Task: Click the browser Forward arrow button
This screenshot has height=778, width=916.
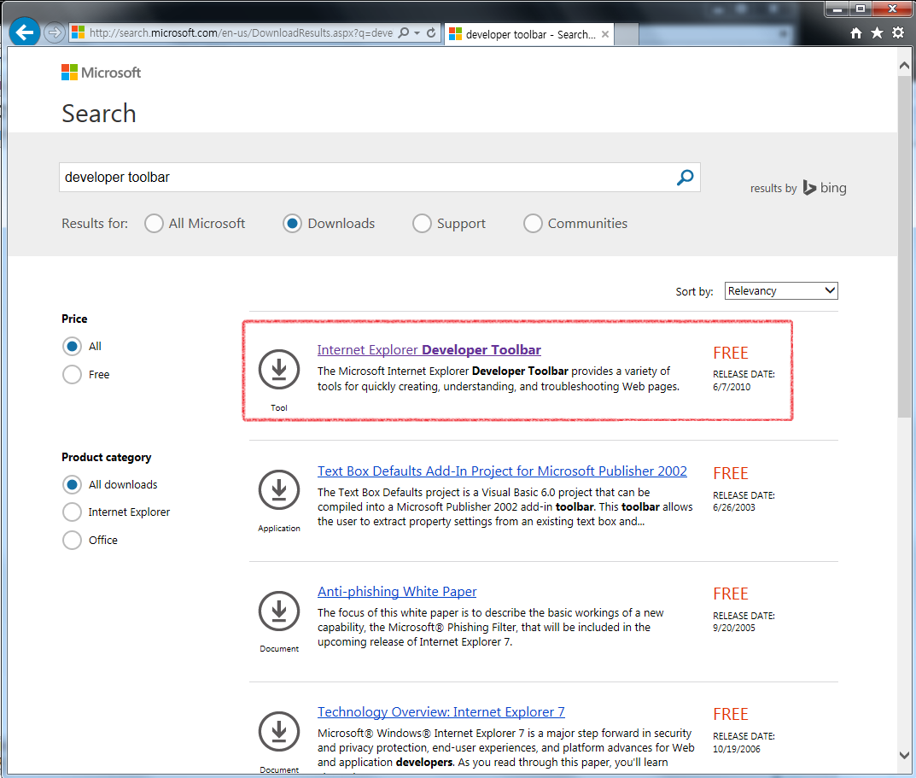Action: 55,32
